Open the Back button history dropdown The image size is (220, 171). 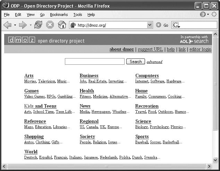[x=15, y=25]
